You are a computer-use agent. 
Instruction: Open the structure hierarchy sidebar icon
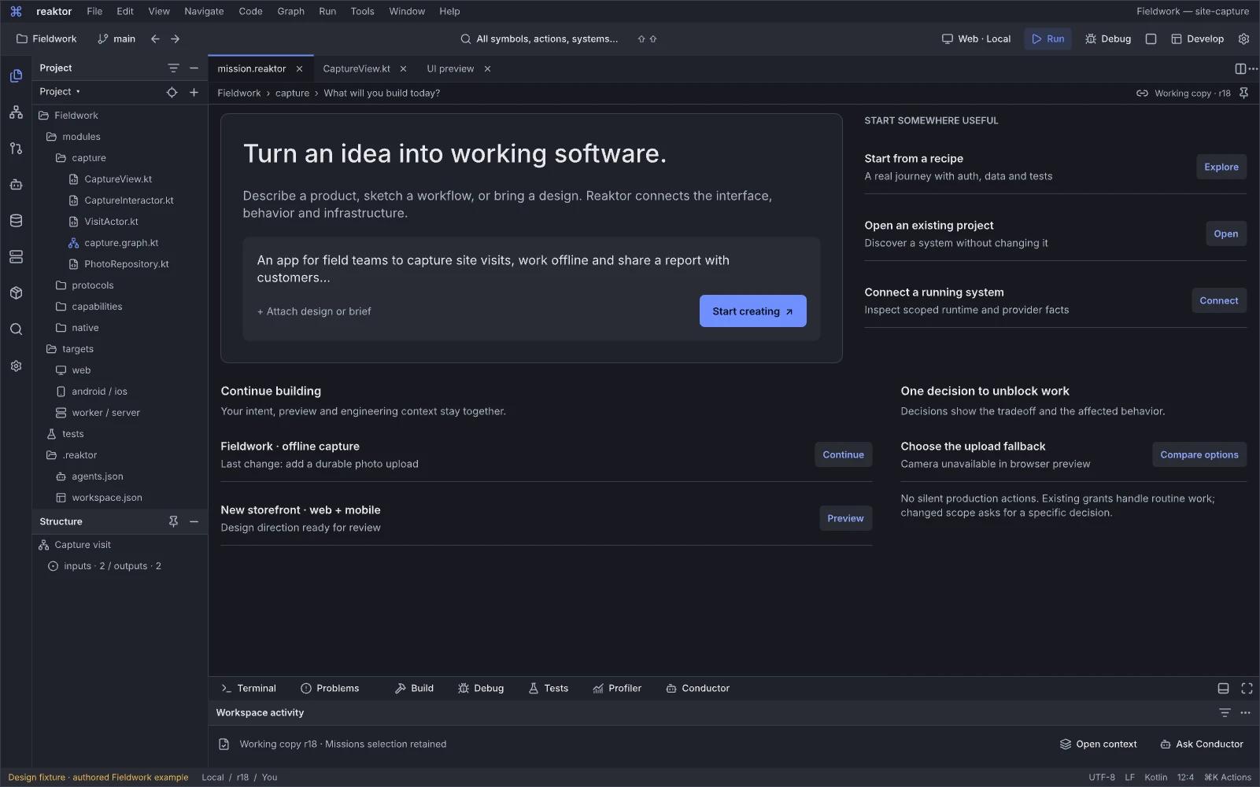(16, 112)
